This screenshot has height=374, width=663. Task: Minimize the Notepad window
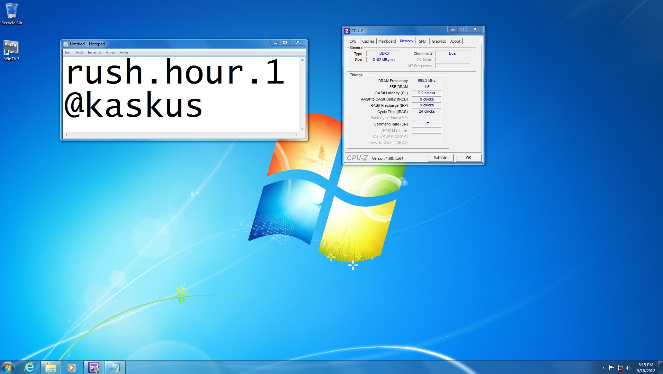point(275,43)
